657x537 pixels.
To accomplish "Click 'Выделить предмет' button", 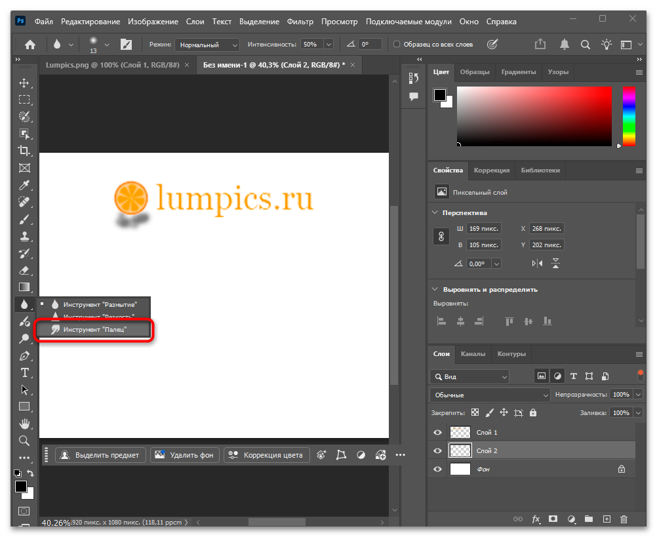I will (x=100, y=455).
